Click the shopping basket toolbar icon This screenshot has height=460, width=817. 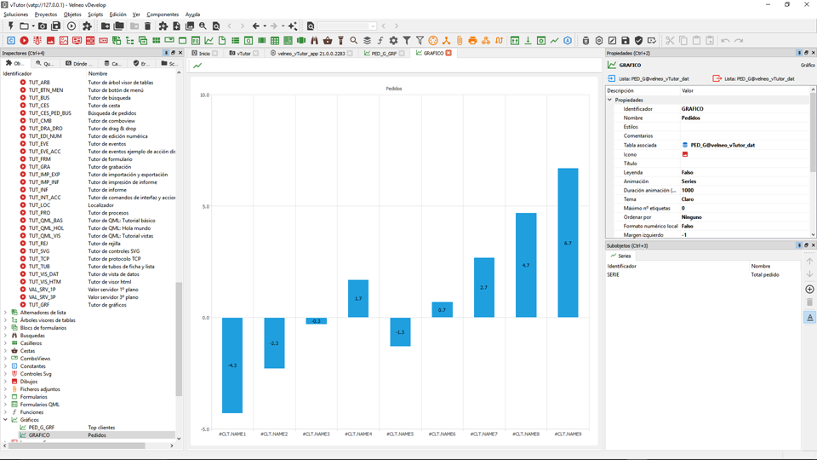click(328, 40)
